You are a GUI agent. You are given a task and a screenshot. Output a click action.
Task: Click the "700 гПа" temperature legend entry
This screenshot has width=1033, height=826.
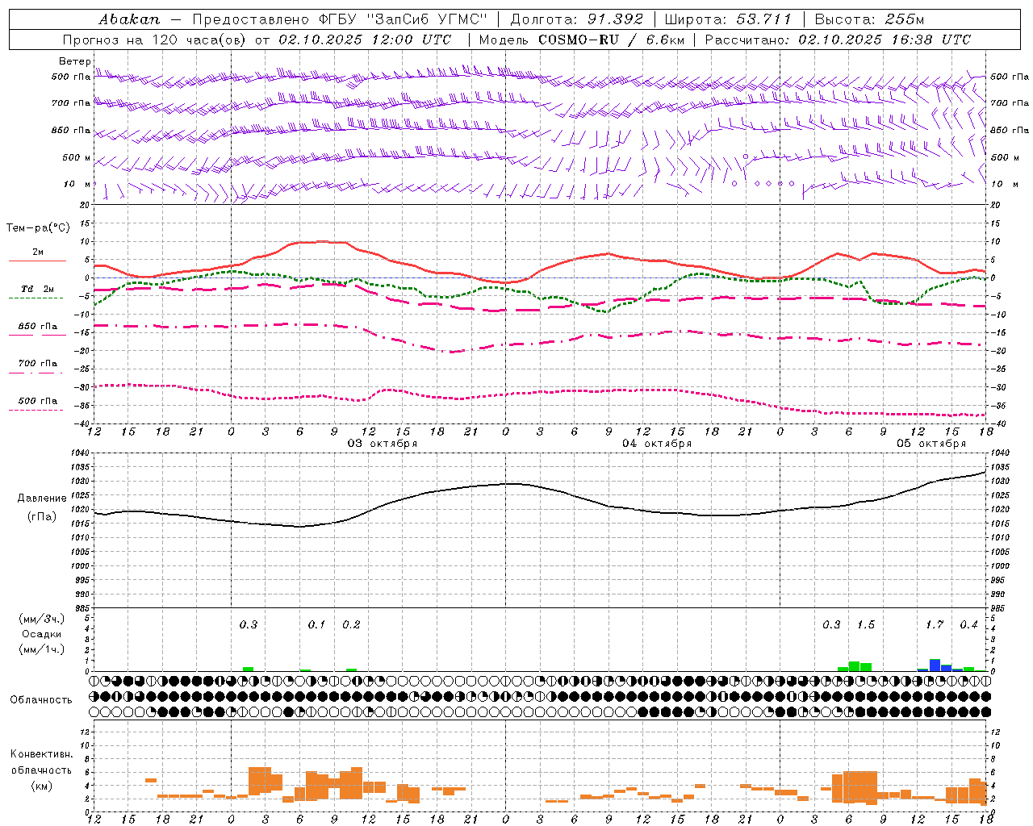[x=37, y=364]
